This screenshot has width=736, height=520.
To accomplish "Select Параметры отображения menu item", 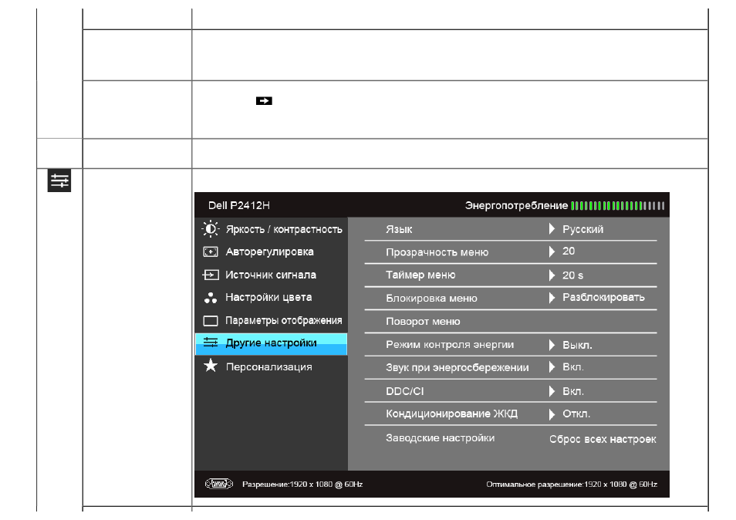I will pos(283,320).
